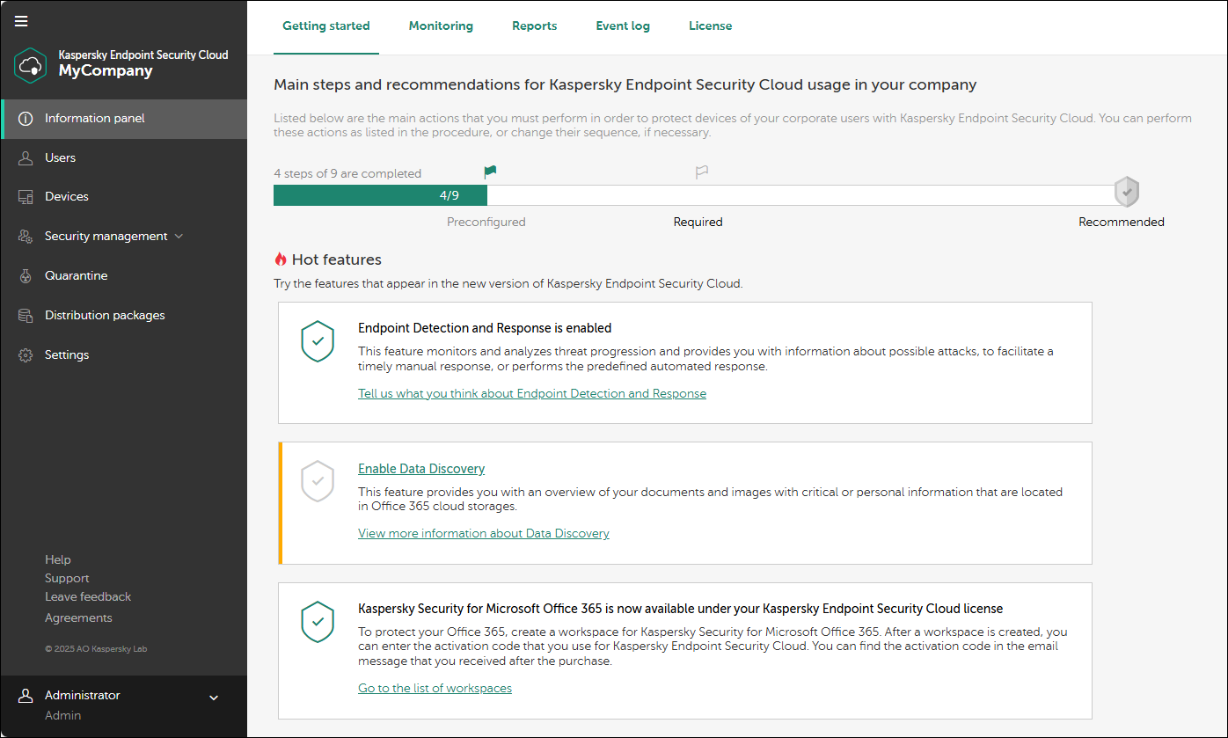Click the Kaspersky cloud hexagon logo
The height and width of the screenshot is (738, 1228).
(x=31, y=65)
